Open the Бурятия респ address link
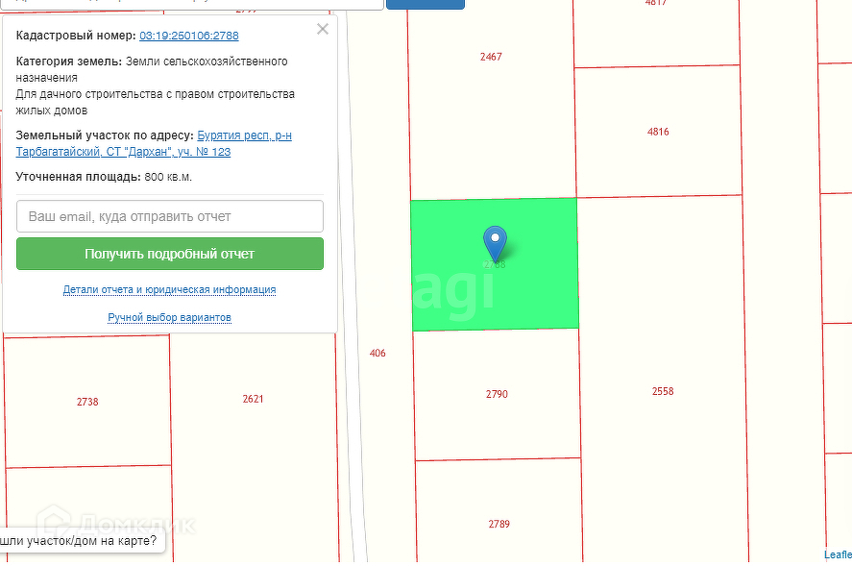The image size is (852, 566). [154, 143]
